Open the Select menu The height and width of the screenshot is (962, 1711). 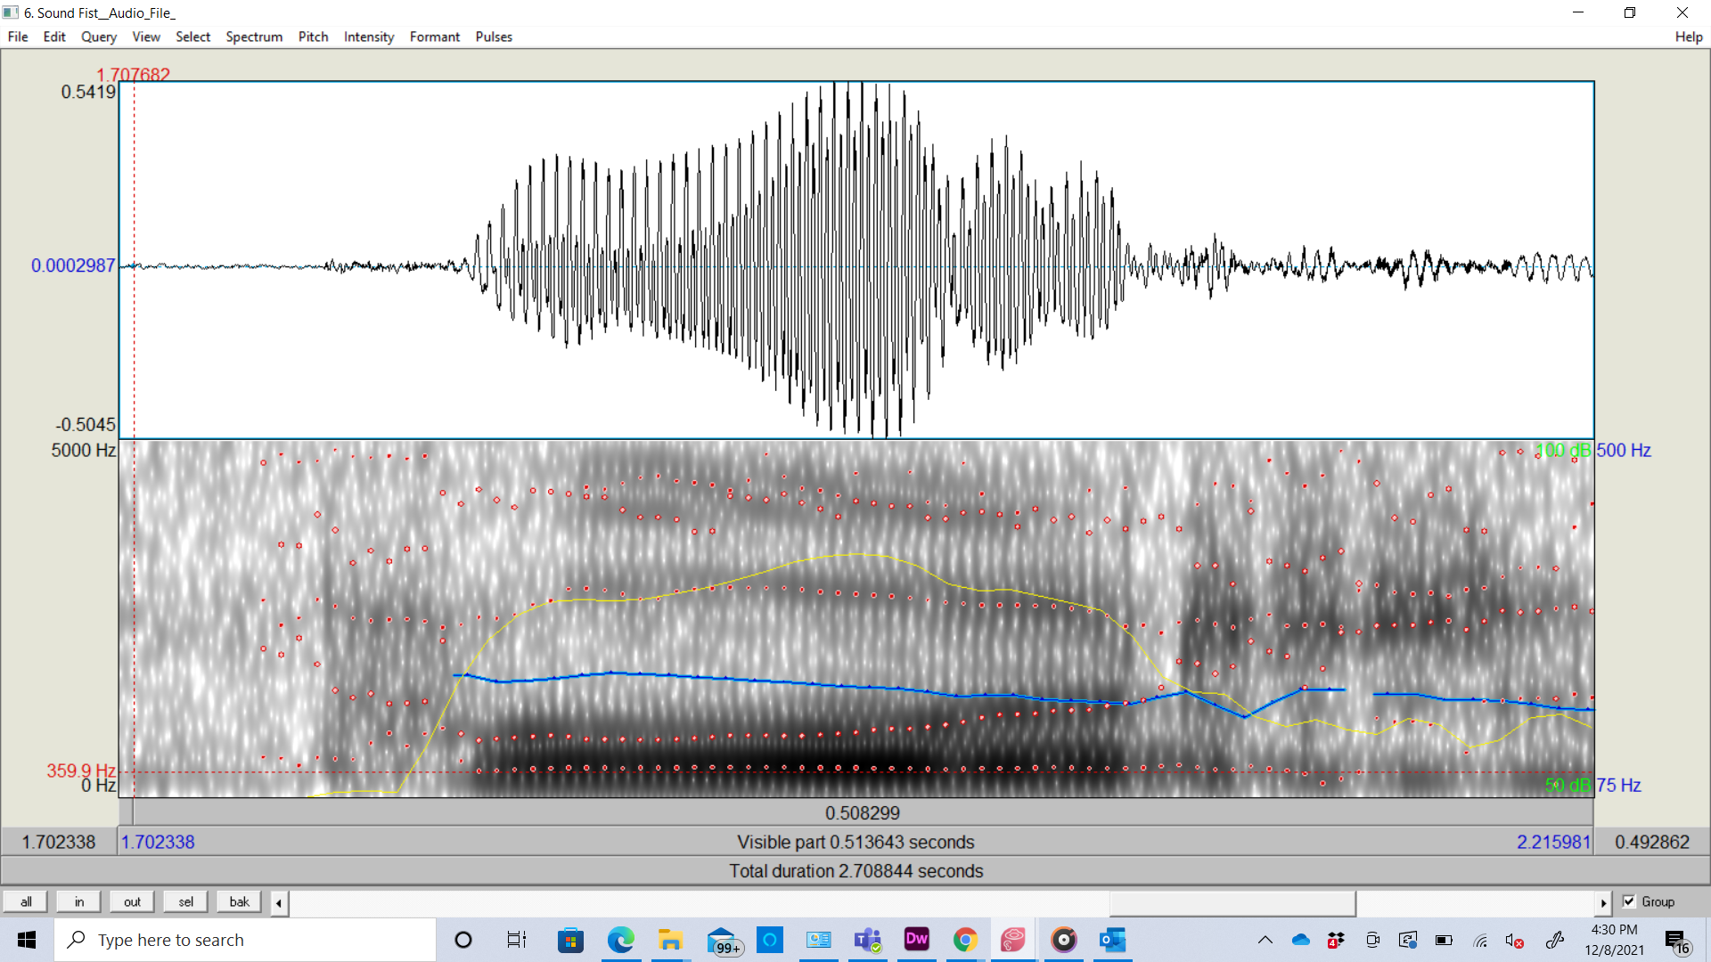[x=192, y=37]
